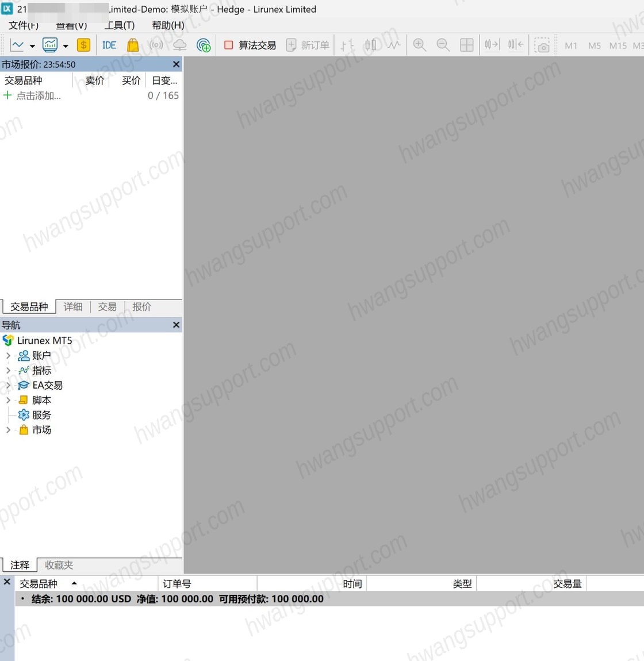This screenshot has height=661, width=644.
Task: Click the 新订单 new order button
Action: (308, 45)
